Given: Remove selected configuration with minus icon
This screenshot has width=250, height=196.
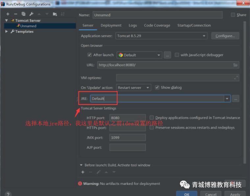Looking at the screenshot, I should [15, 14].
